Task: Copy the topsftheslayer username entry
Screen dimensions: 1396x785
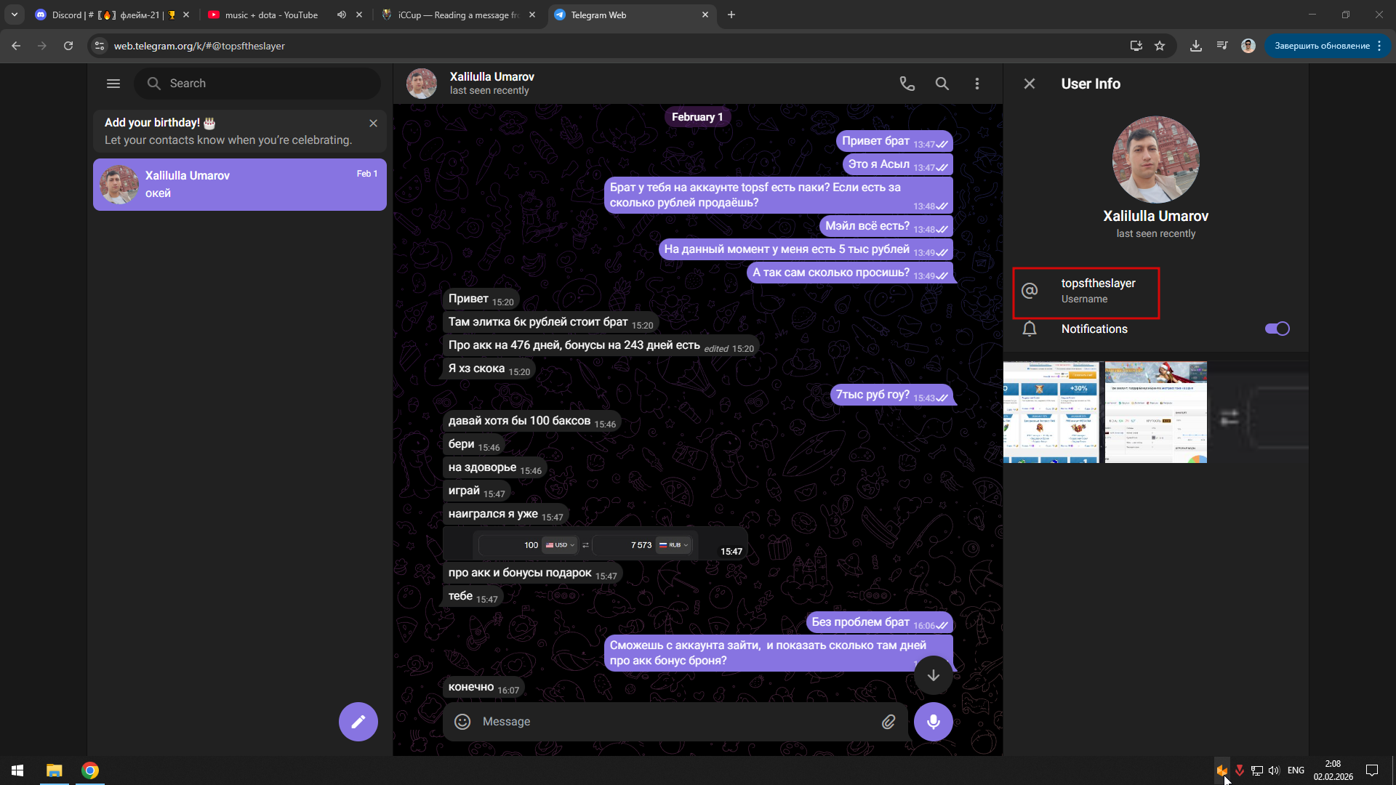Action: (x=1098, y=291)
